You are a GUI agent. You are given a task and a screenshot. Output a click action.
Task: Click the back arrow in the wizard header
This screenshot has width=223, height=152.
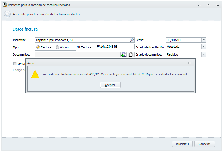tap(7, 14)
